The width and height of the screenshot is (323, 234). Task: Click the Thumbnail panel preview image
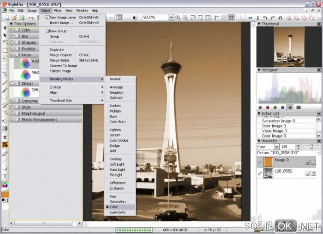289,47
